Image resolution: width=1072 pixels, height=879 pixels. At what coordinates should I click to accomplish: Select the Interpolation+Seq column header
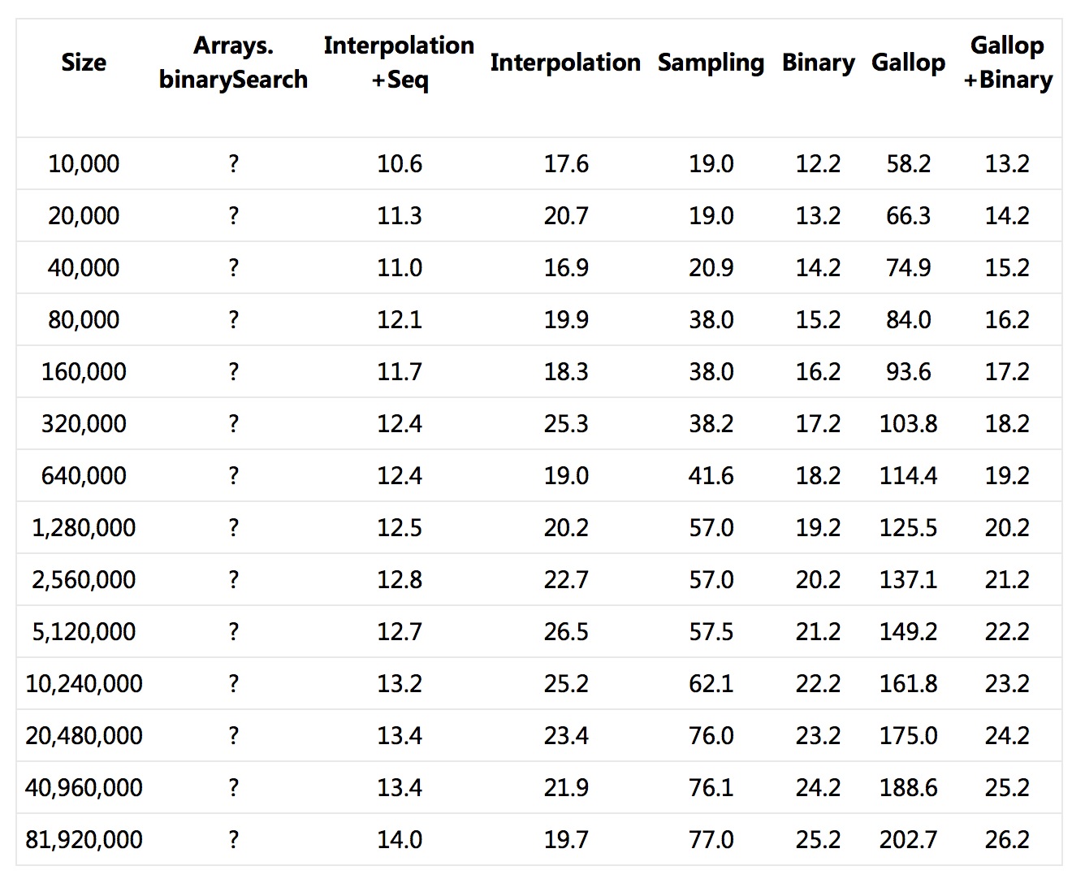pyautogui.click(x=399, y=63)
